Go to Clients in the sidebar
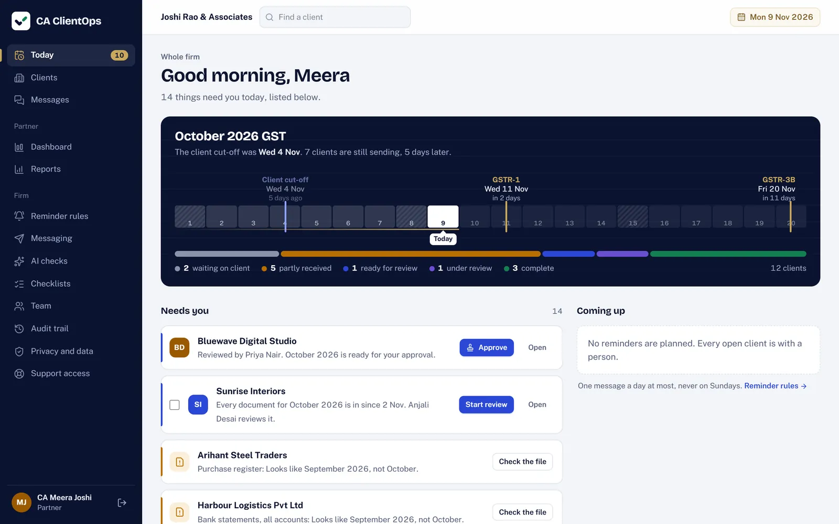Viewport: 839px width, 524px height. [x=71, y=78]
